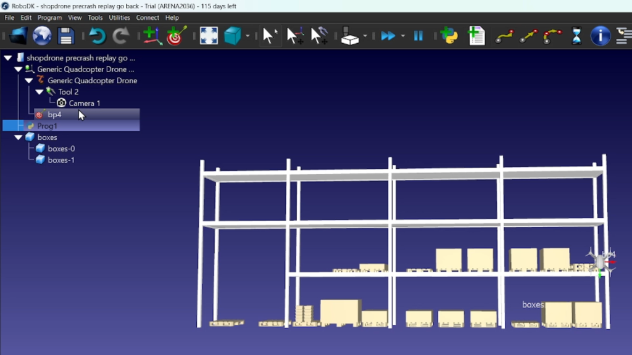632x355 pixels.
Task: Click the drone model in the 3D view
Action: coord(599,261)
